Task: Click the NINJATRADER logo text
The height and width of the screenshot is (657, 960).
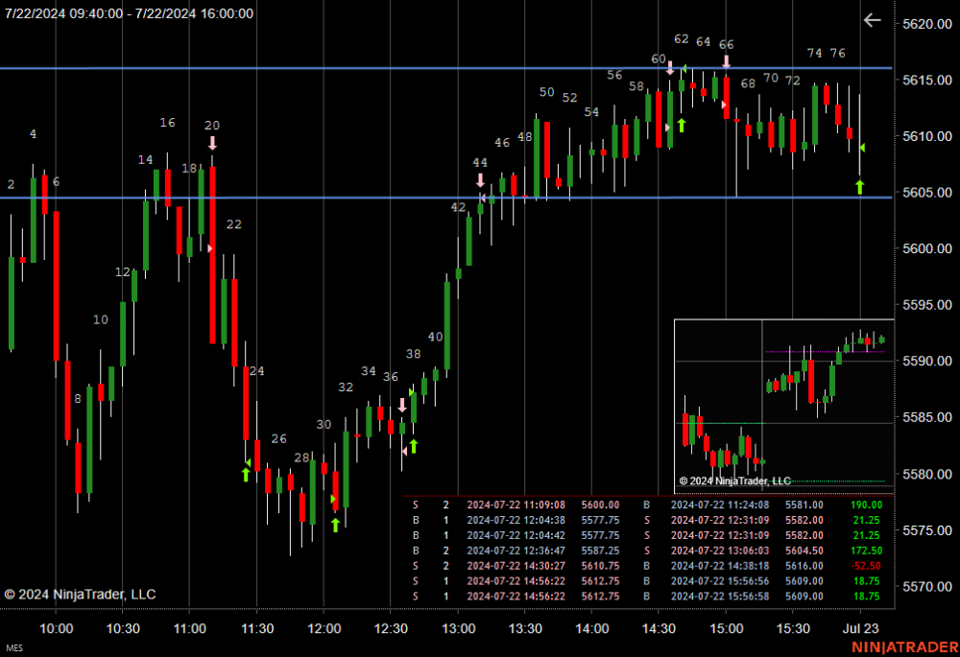Action: tap(905, 646)
